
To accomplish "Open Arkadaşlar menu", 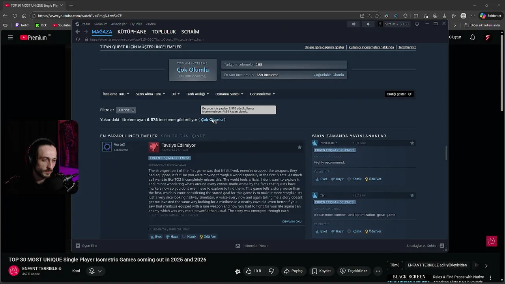I will click(x=119, y=24).
